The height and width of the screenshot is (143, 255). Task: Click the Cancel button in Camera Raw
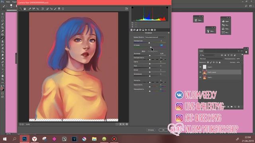tap(151, 130)
